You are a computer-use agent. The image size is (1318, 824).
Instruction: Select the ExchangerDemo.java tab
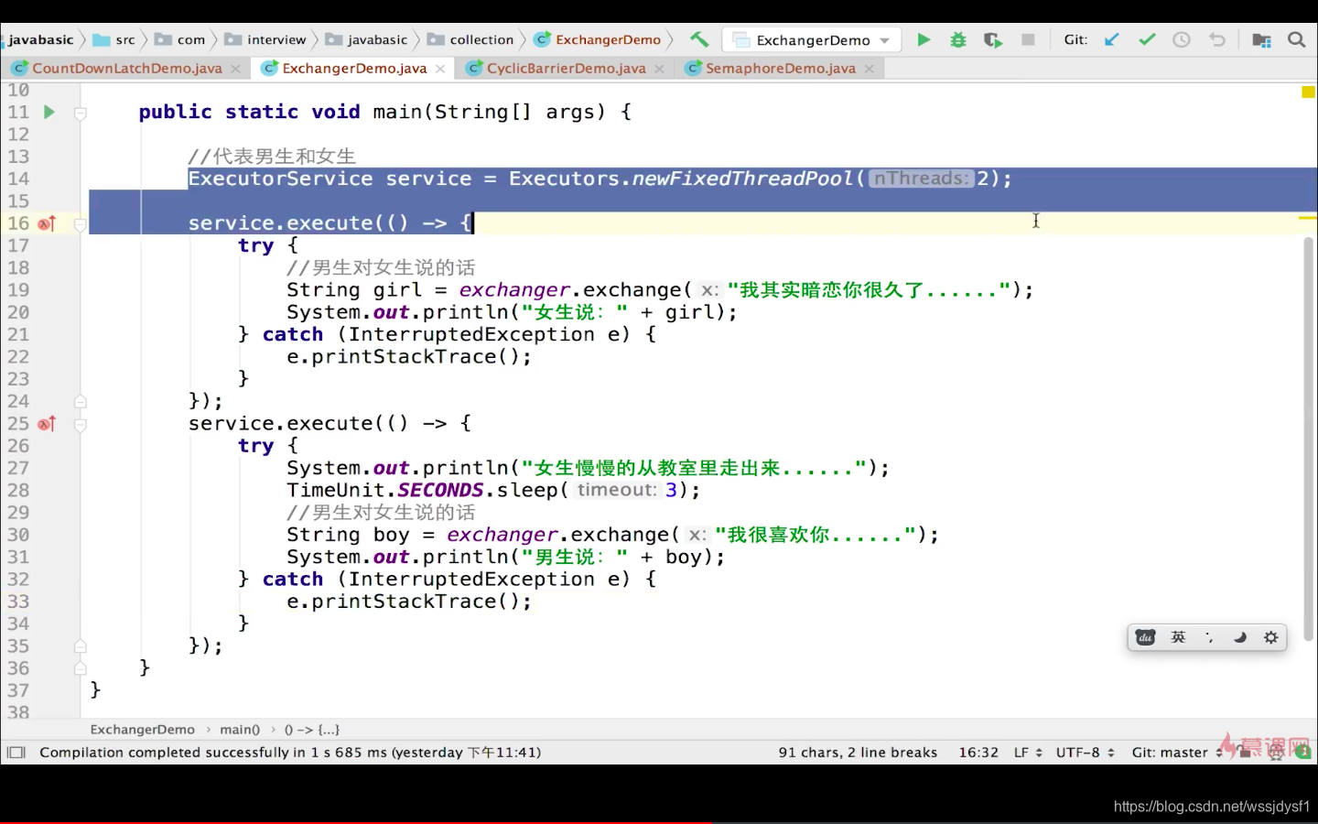point(353,69)
